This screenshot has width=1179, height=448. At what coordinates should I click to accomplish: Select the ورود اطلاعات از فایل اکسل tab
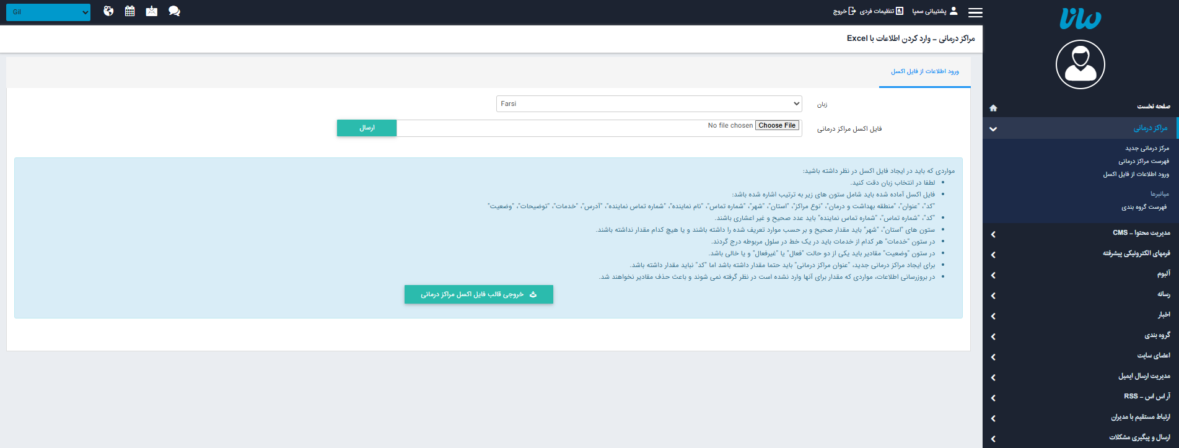[924, 72]
